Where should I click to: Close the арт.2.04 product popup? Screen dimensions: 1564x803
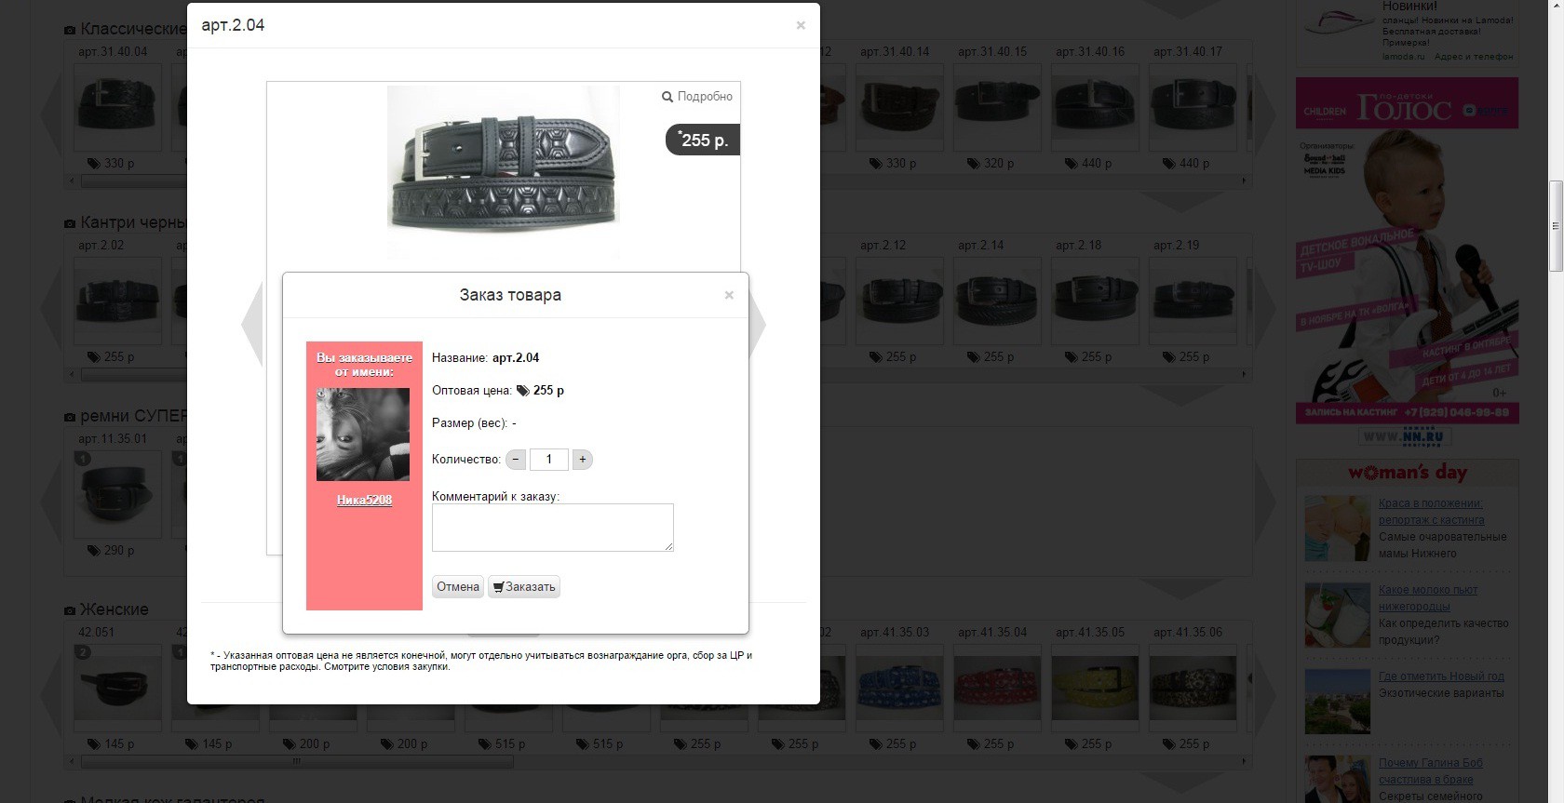tap(801, 25)
